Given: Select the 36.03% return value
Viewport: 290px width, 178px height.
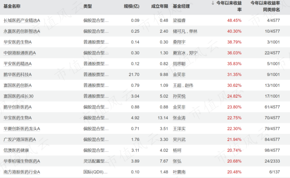Looking at the screenshot, I should click(234, 53).
